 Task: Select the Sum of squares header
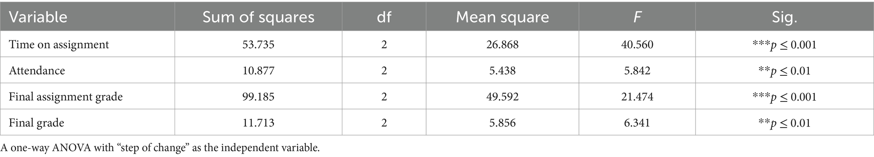click(258, 17)
